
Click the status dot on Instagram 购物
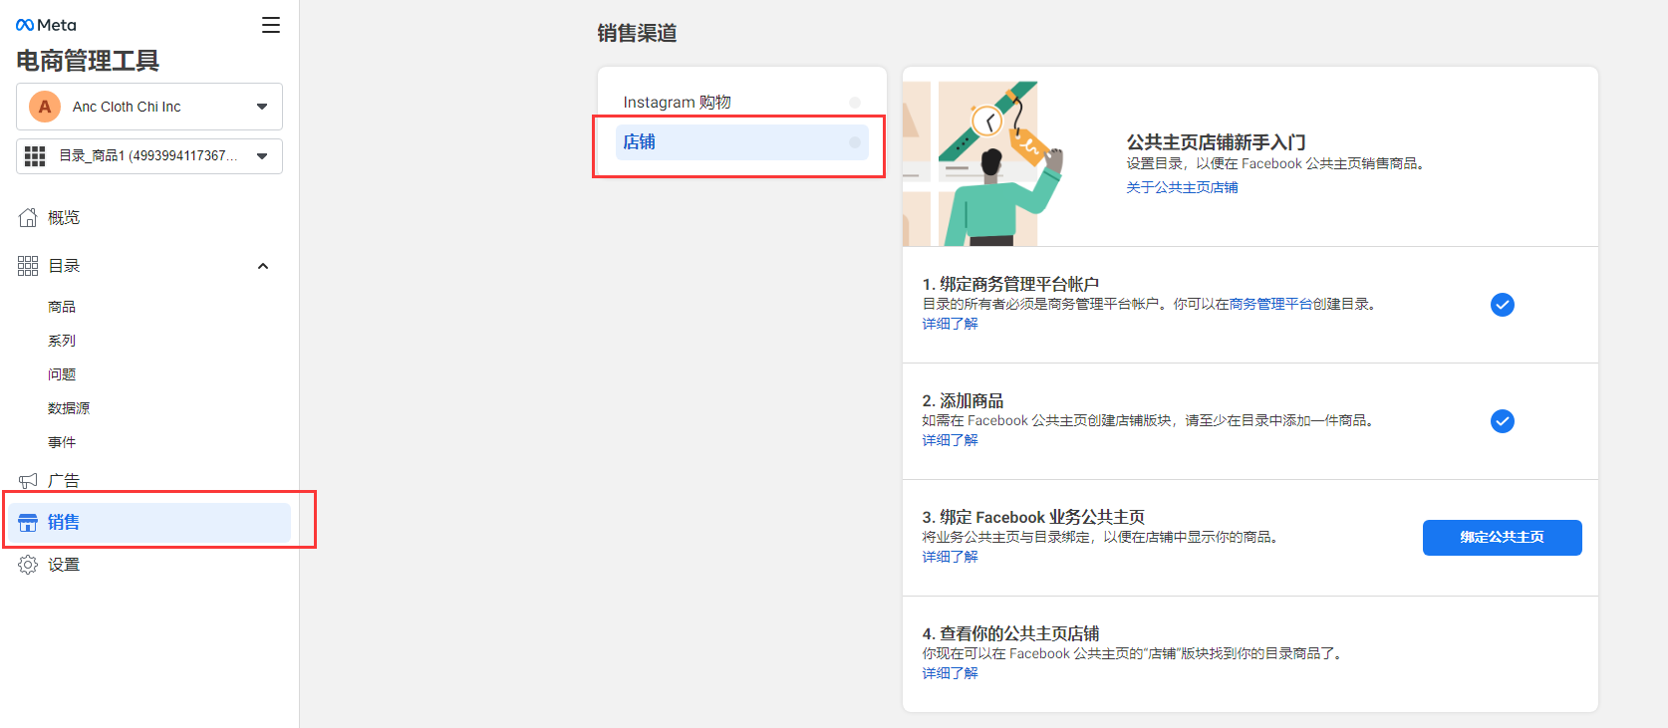tap(855, 103)
